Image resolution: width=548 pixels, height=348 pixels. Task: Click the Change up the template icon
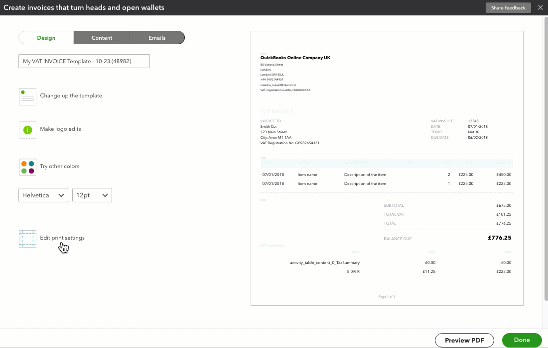pyautogui.click(x=27, y=96)
